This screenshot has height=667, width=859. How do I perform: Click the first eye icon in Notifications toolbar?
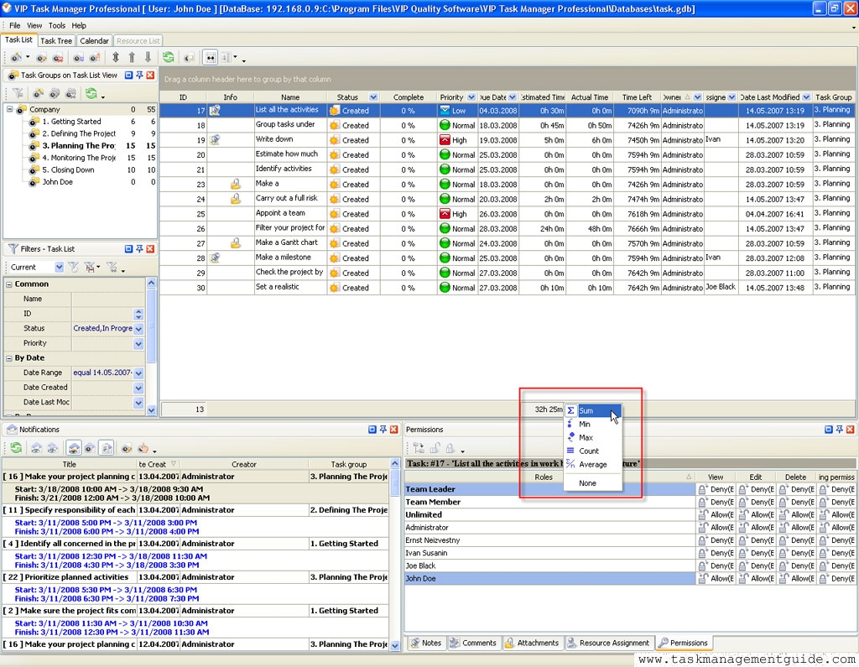(x=36, y=448)
